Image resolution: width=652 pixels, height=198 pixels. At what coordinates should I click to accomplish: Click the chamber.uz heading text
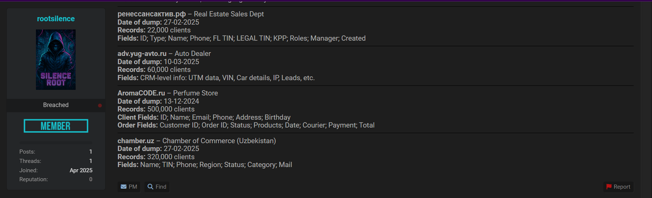point(136,141)
